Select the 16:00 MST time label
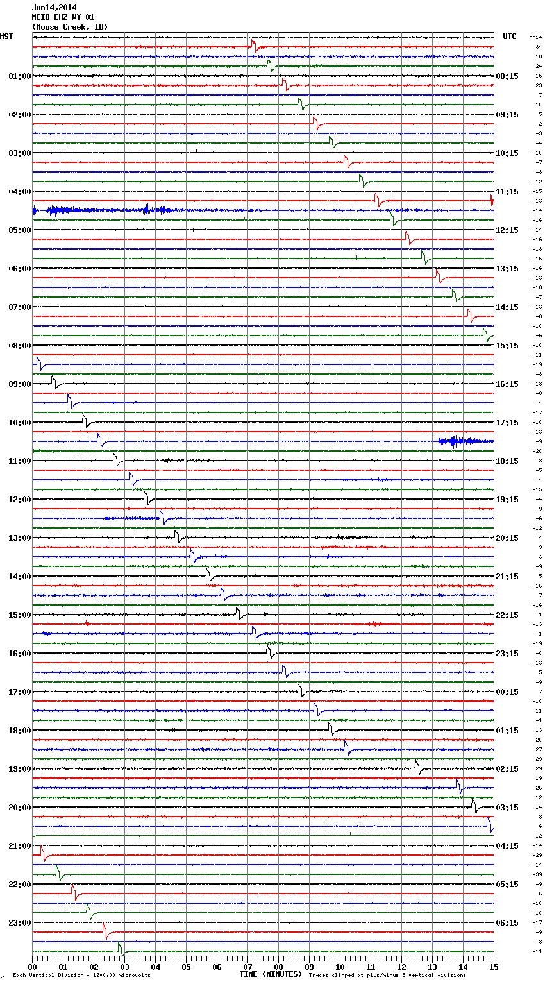This screenshot has width=545, height=984. 20,654
